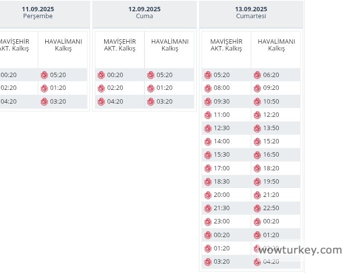Click the icon next to 06:20 Saturday departure
This screenshot has width=354, height=273.
pyautogui.click(x=257, y=75)
